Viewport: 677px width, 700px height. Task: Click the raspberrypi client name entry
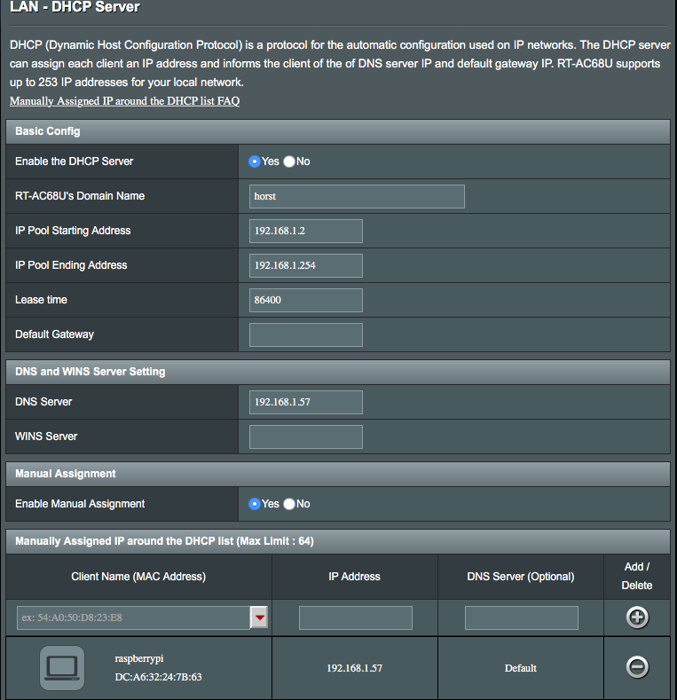(139, 659)
